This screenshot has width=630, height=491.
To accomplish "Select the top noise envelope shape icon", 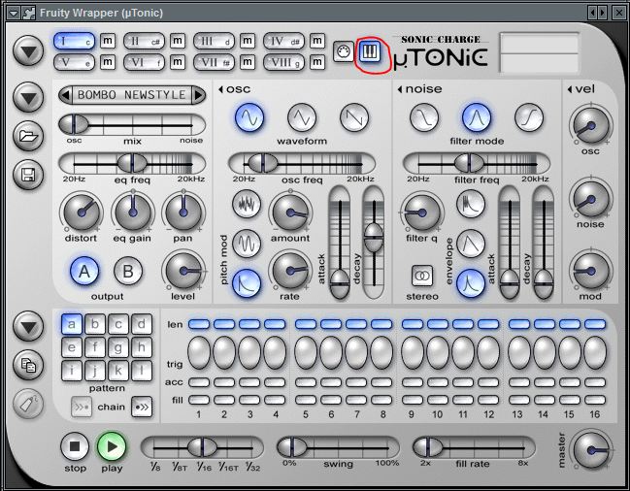I will click(471, 204).
